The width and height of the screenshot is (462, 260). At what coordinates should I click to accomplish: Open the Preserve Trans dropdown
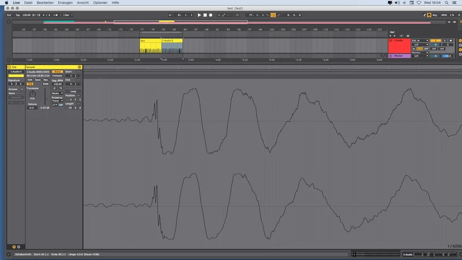click(58, 101)
